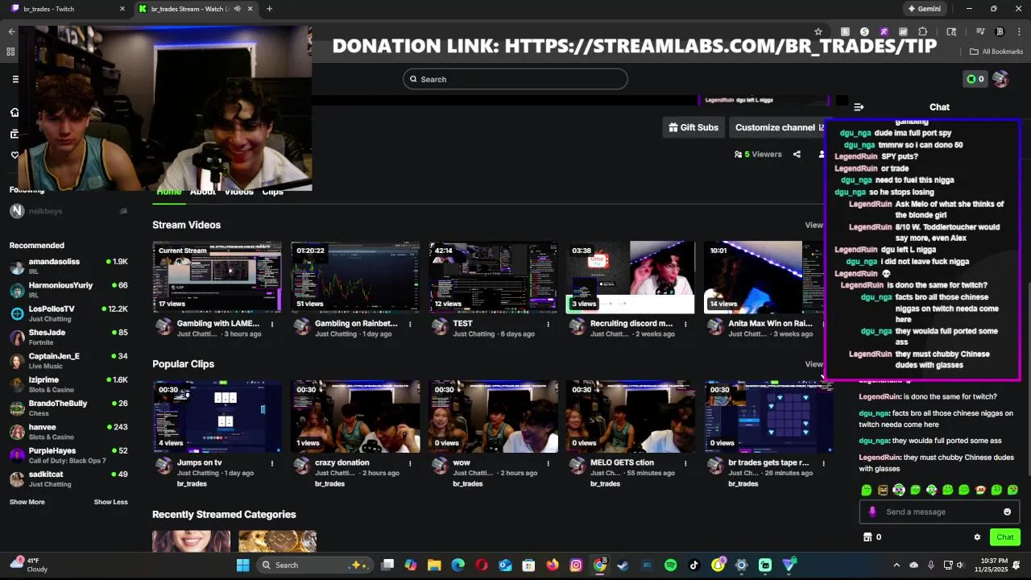
Task: Insert the last green emote in quick row
Action: point(1012,490)
